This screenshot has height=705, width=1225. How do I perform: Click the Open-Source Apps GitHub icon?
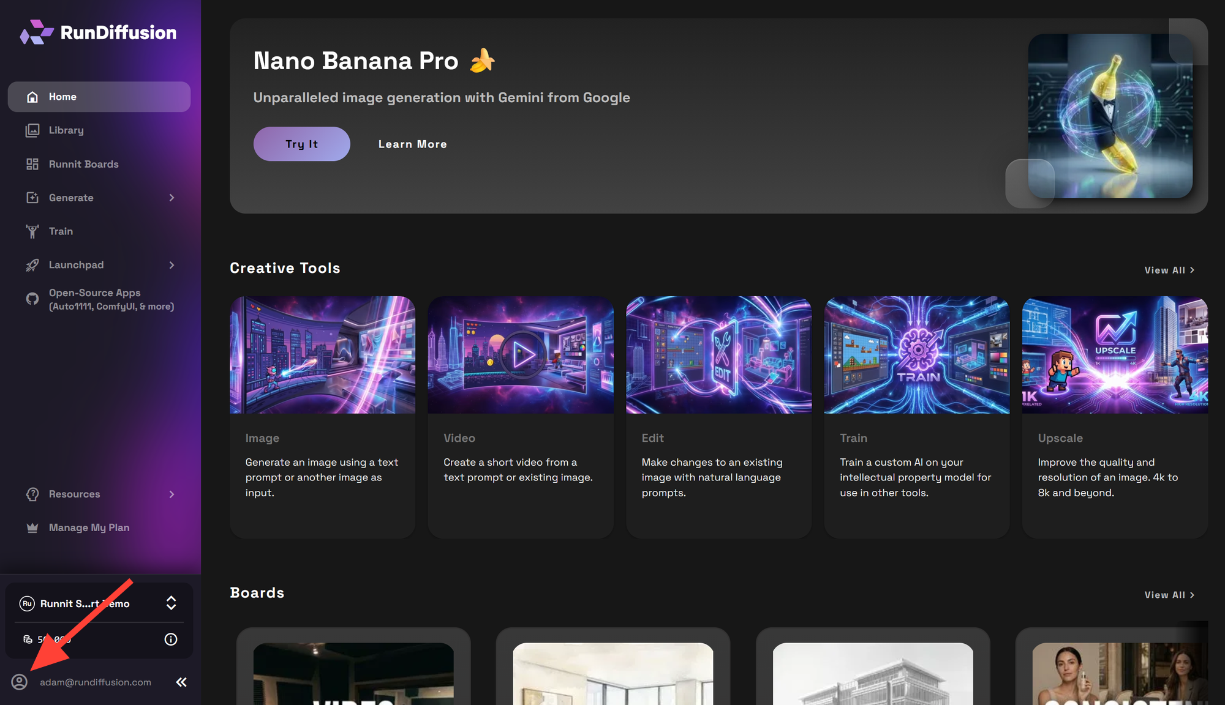pyautogui.click(x=32, y=299)
